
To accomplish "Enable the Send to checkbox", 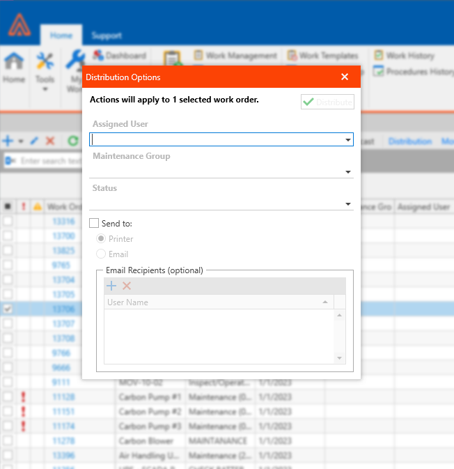I will tap(94, 224).
